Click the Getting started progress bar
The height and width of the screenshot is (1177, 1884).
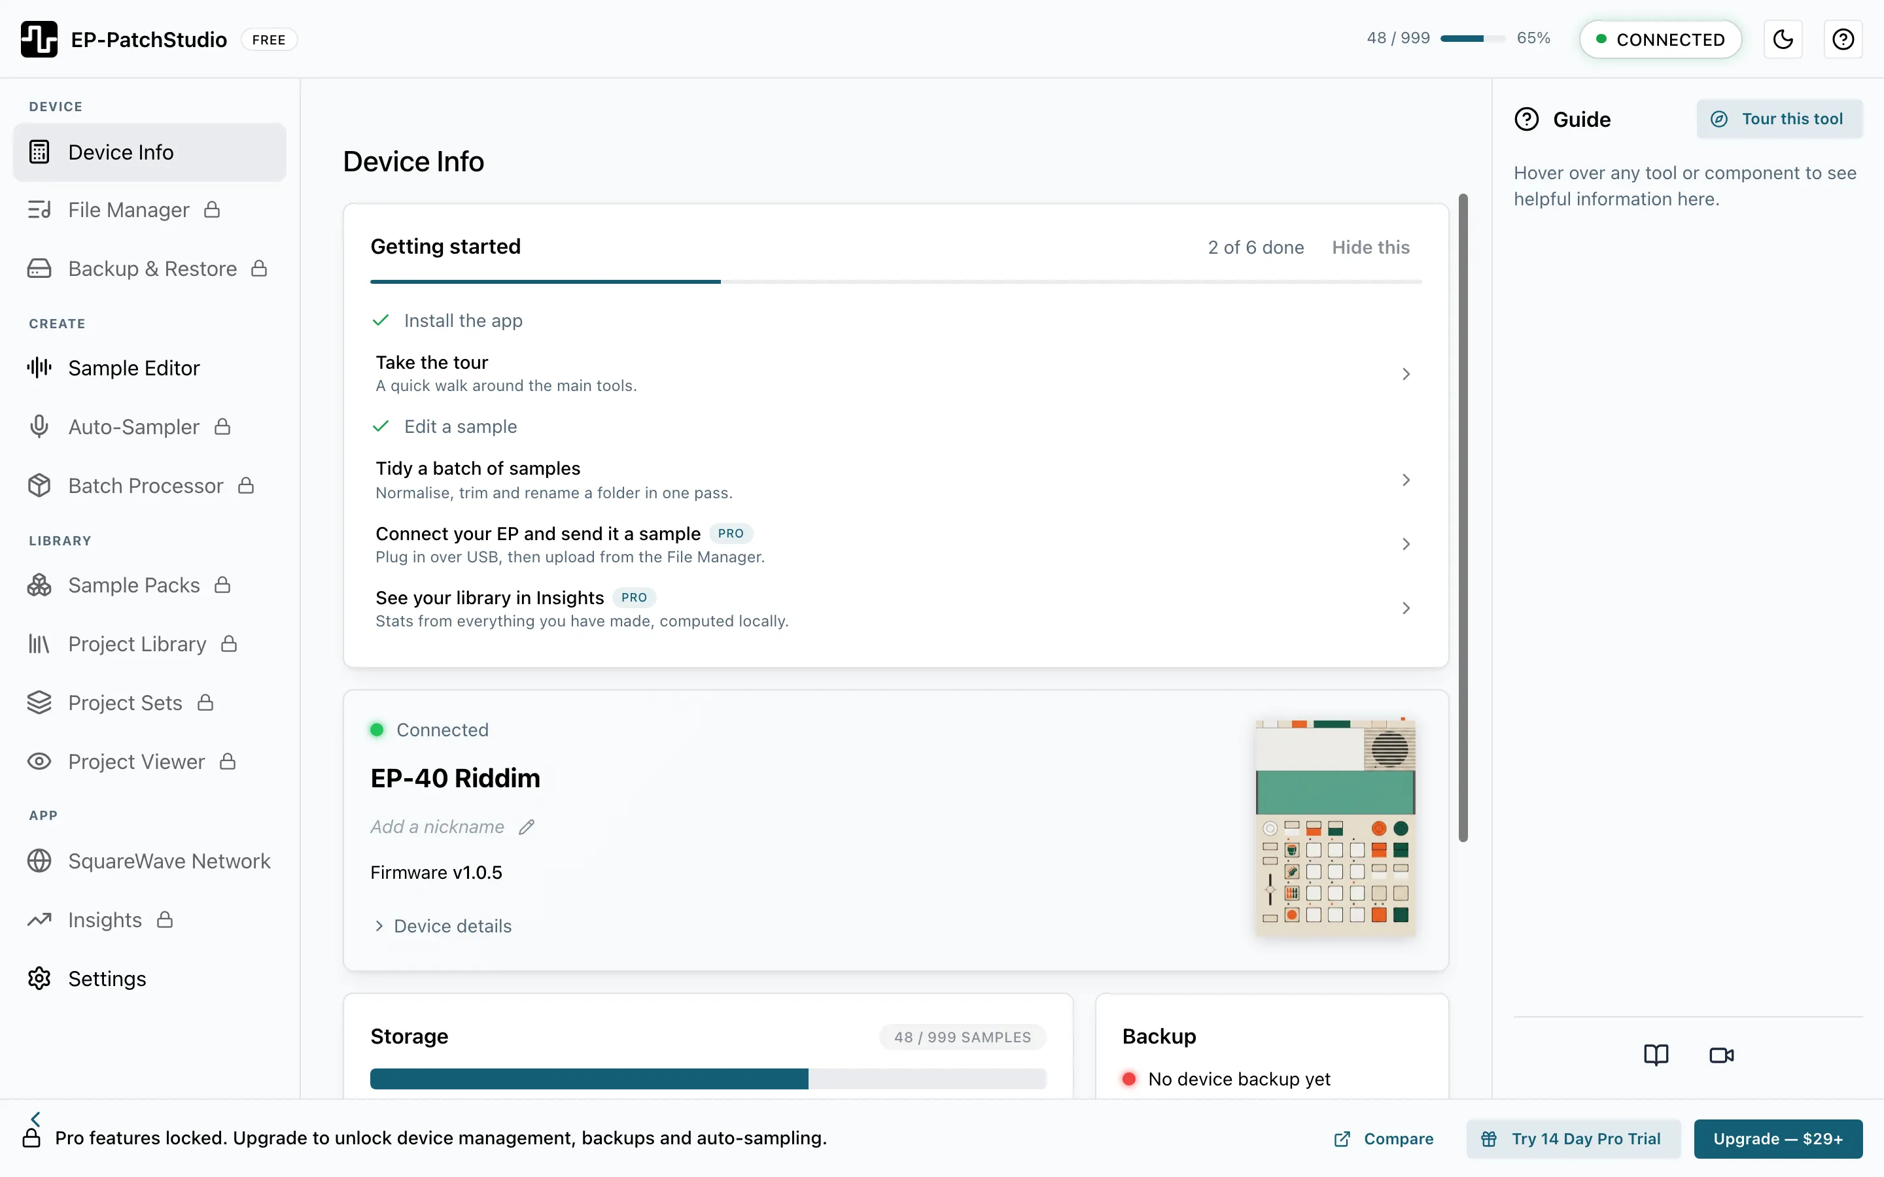pyautogui.click(x=896, y=281)
